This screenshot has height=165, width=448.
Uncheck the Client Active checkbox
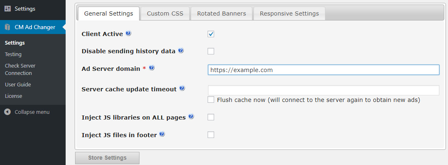tap(211, 34)
